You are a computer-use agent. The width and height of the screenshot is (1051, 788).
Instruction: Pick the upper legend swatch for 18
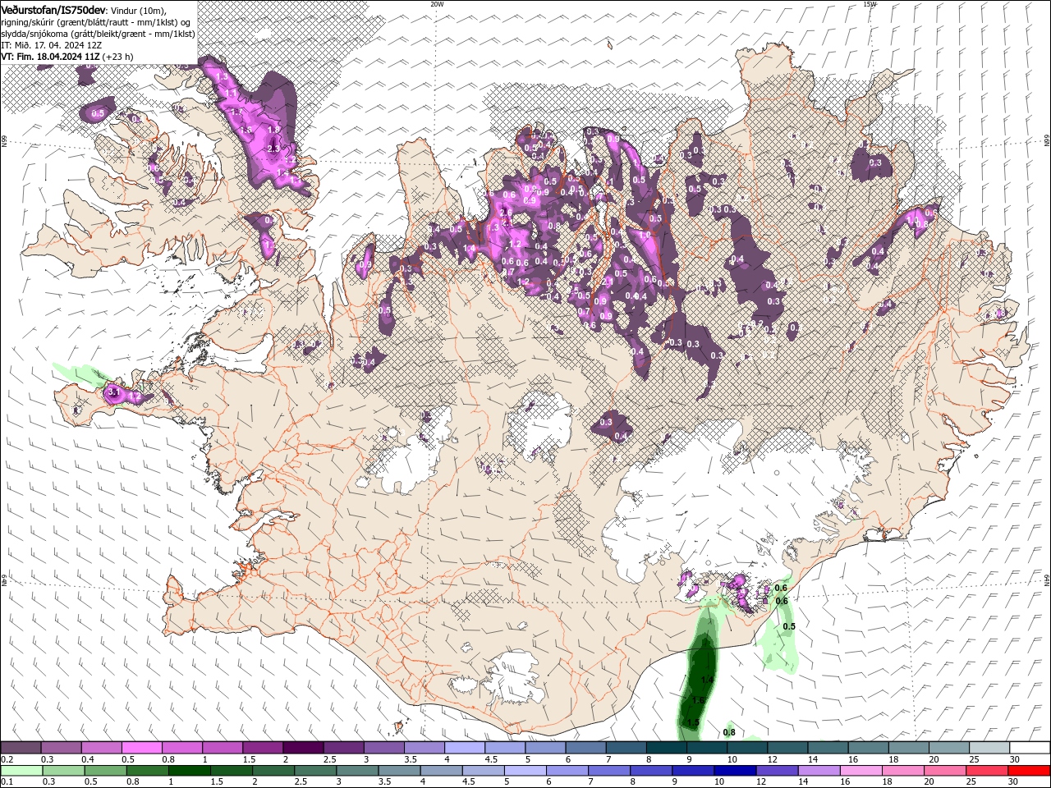click(909, 748)
